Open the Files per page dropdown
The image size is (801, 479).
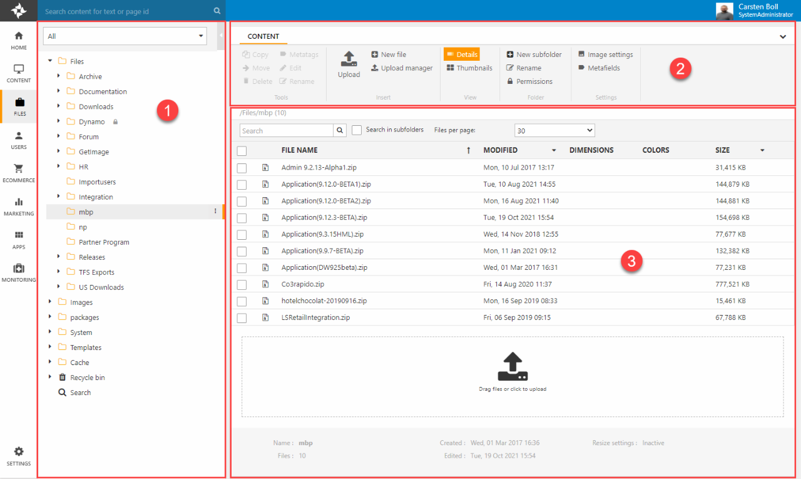pyautogui.click(x=554, y=130)
